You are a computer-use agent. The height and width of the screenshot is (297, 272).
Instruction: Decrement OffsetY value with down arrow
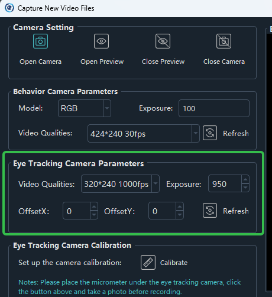click(x=180, y=215)
